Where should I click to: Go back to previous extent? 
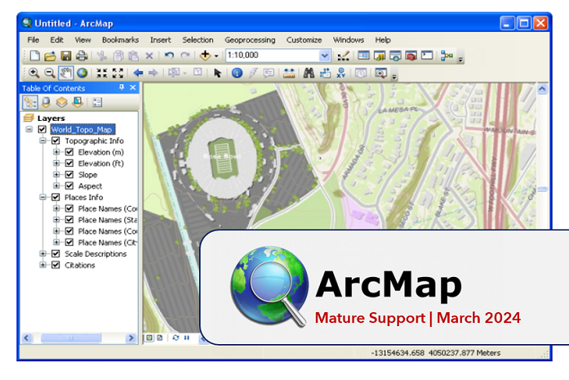coord(138,73)
